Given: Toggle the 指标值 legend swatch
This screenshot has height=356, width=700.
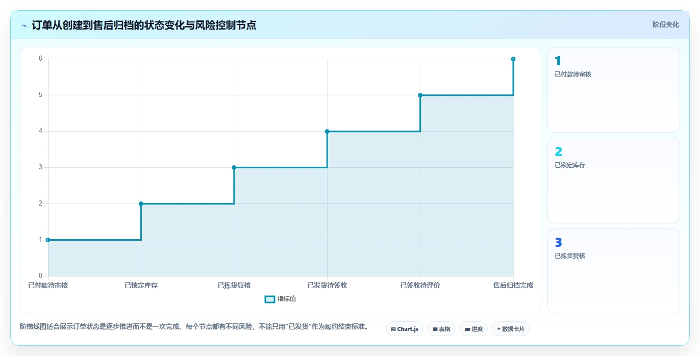Looking at the screenshot, I should (270, 299).
